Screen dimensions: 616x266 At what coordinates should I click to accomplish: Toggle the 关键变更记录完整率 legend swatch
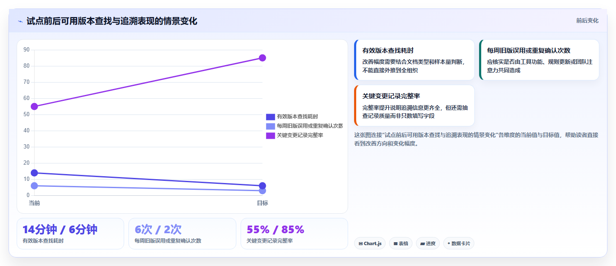(x=270, y=135)
